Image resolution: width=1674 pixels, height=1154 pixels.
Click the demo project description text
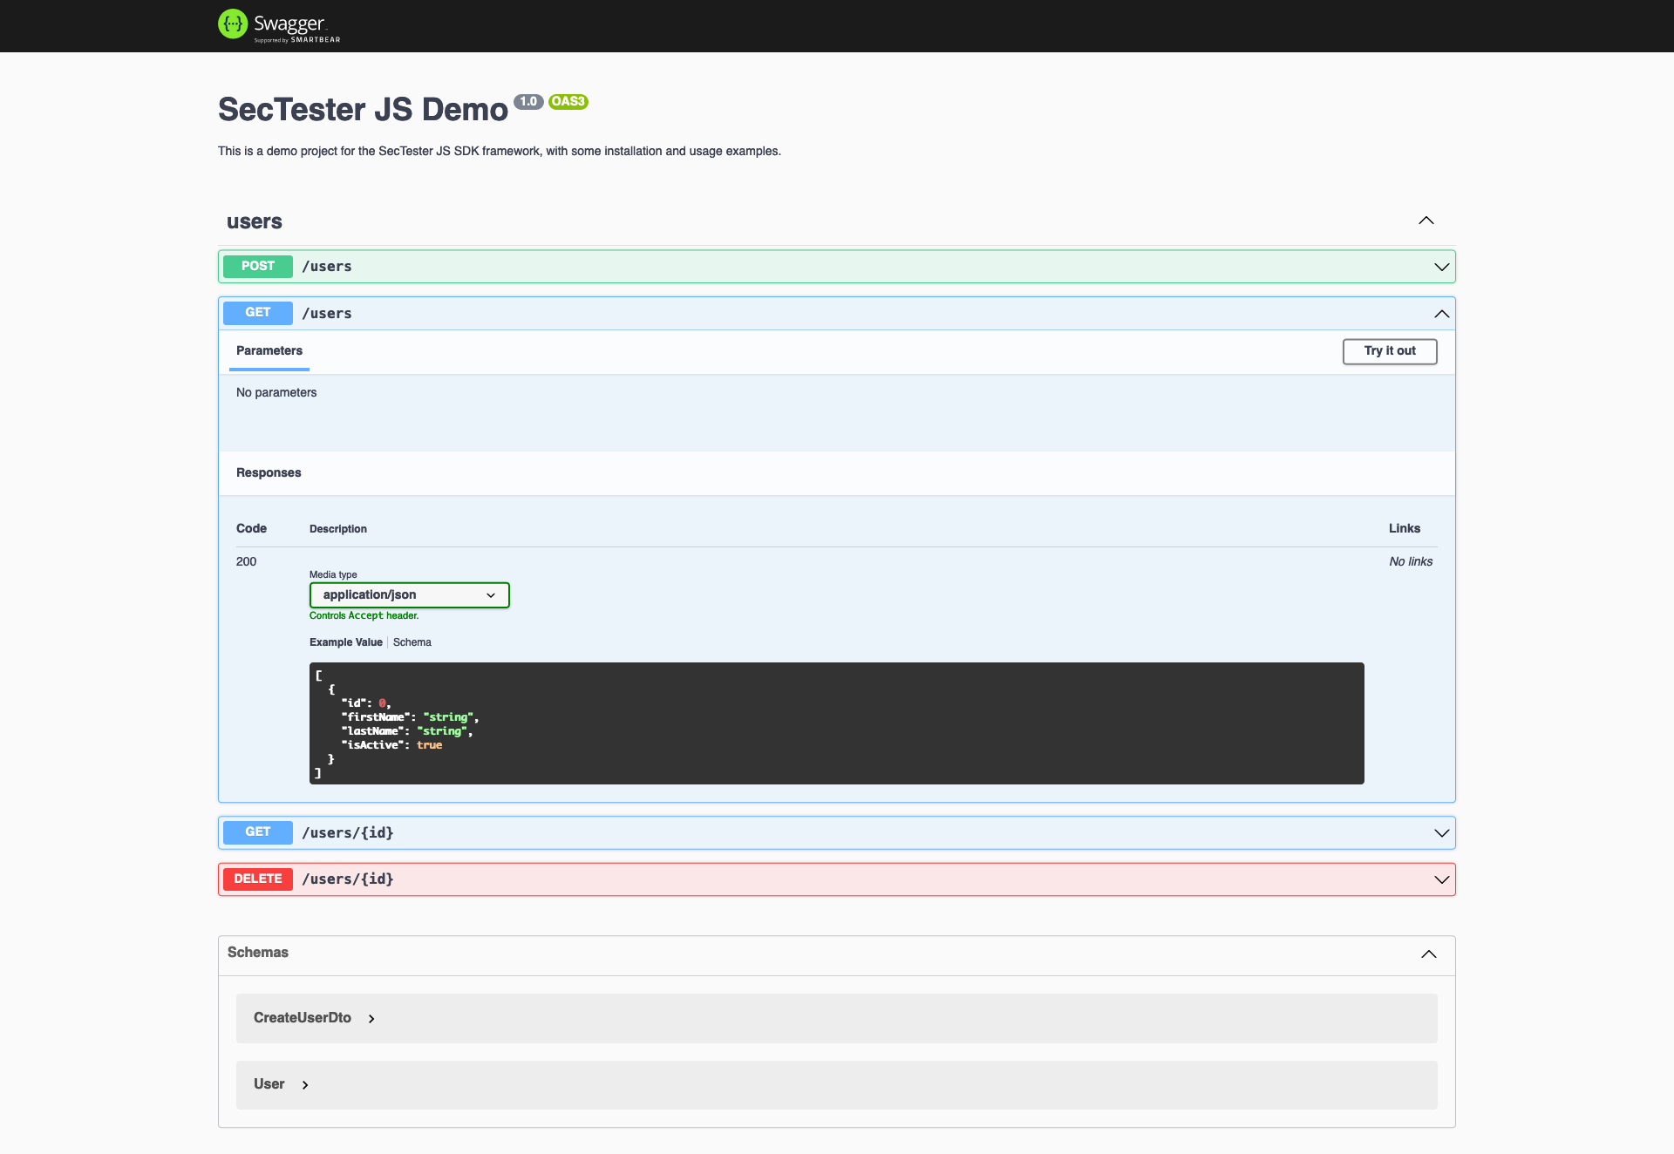[500, 151]
